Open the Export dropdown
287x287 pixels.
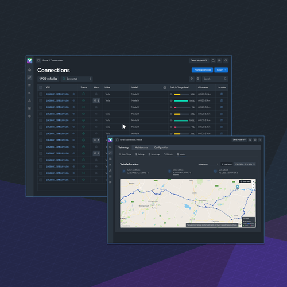click(221, 70)
